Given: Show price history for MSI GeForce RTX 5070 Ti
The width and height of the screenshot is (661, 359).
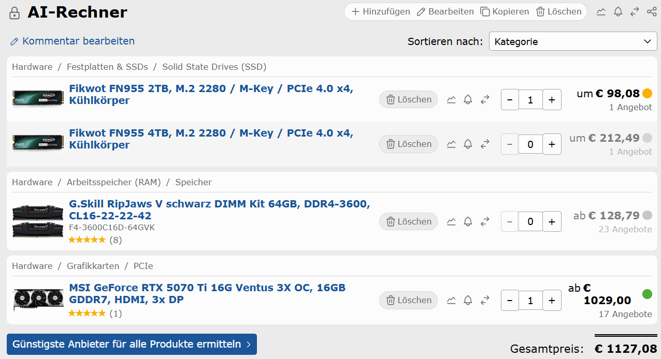Looking at the screenshot, I should (451, 301).
